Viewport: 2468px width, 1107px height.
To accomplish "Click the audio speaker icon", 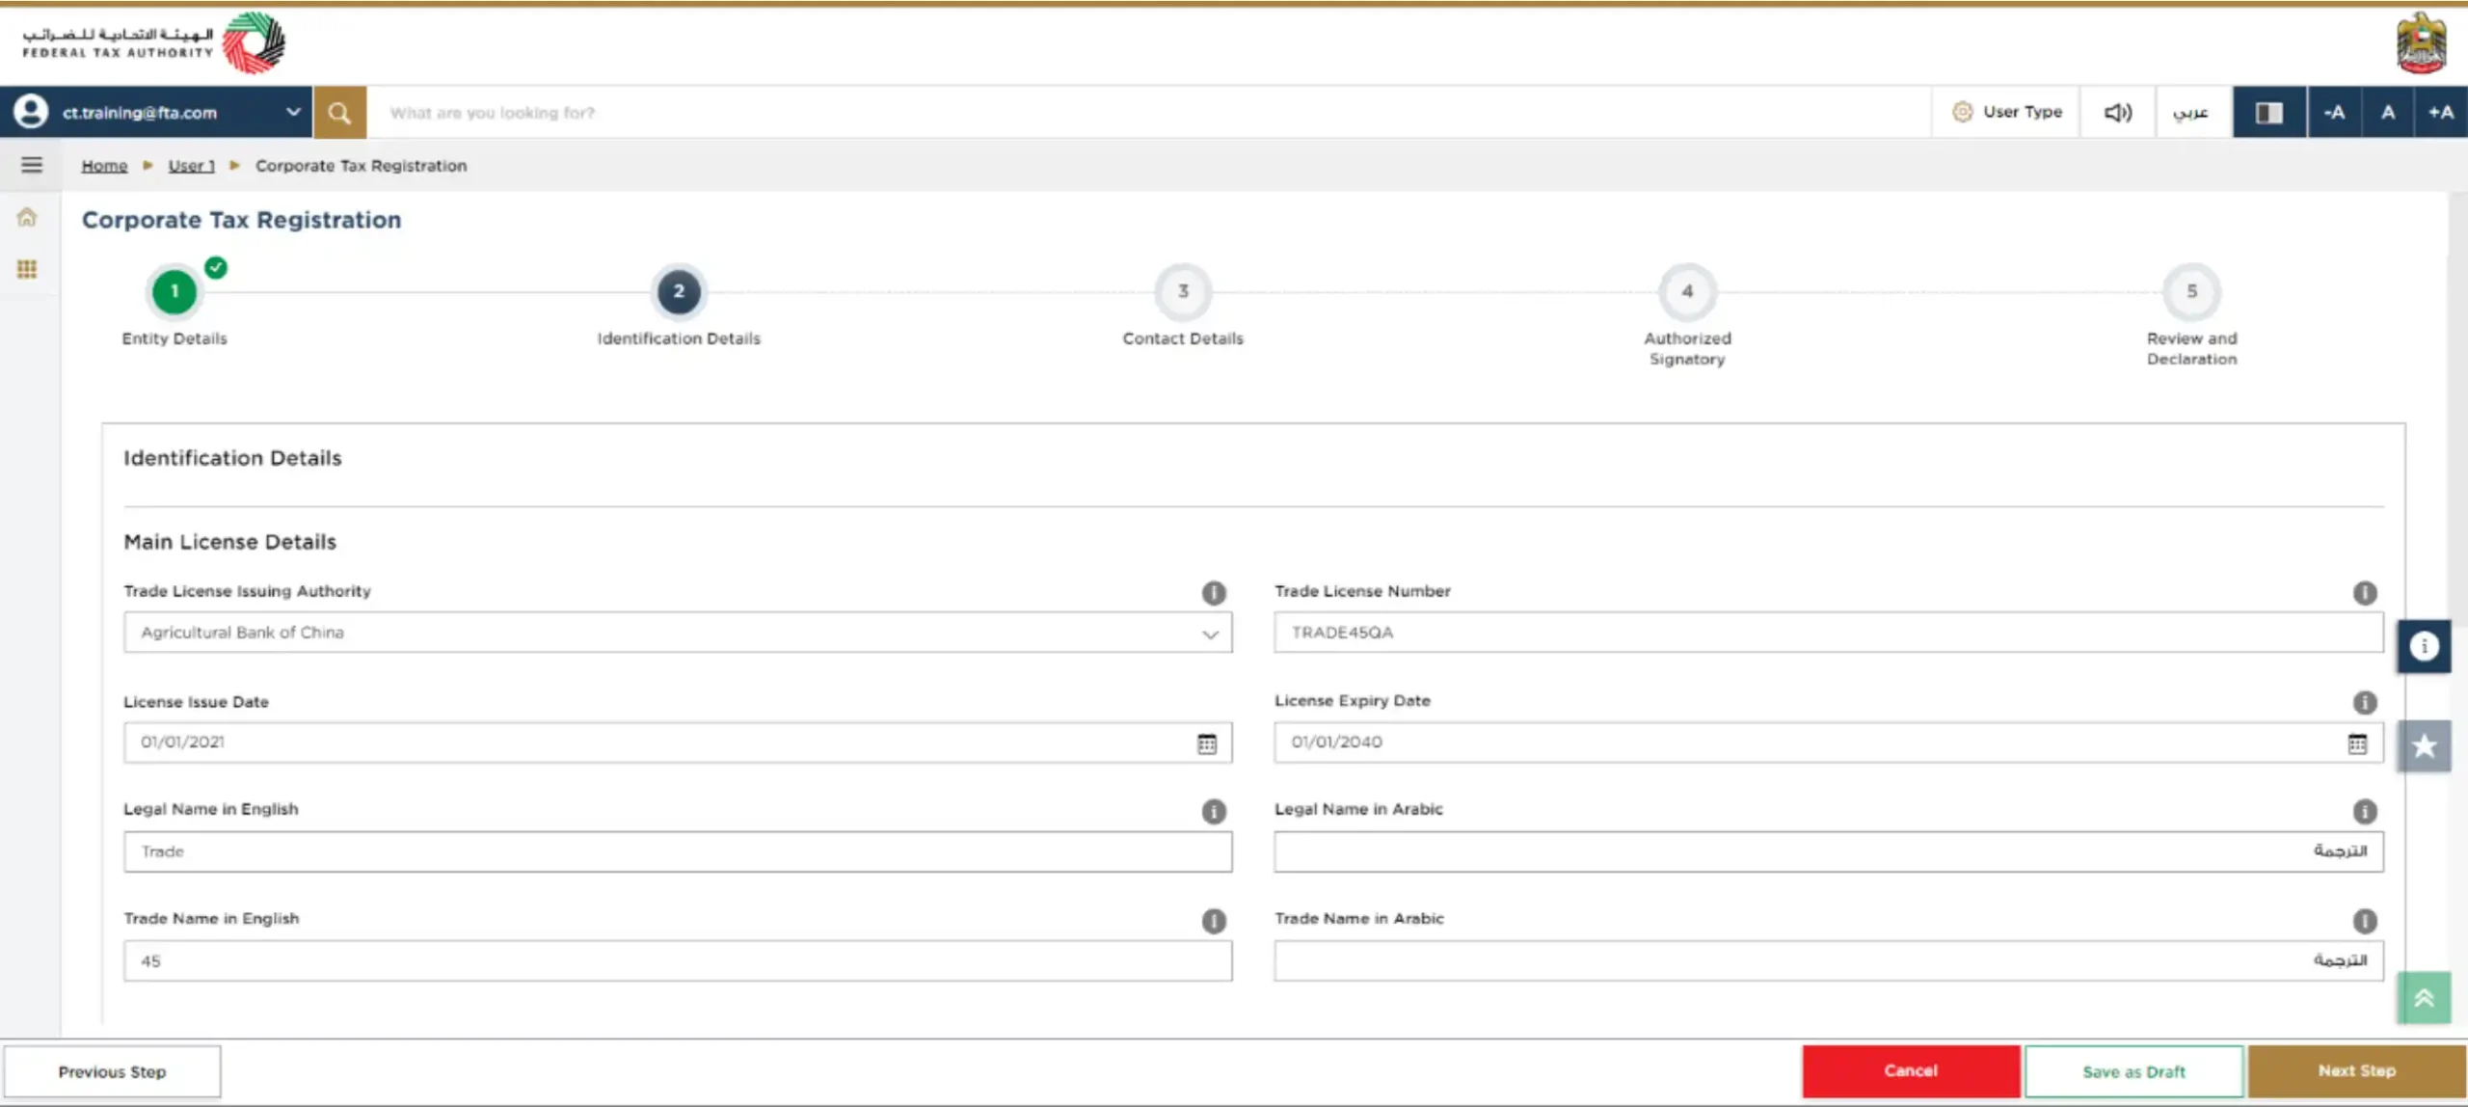I will [2117, 113].
